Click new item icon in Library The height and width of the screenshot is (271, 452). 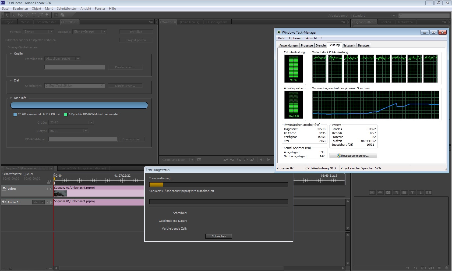click(439, 268)
